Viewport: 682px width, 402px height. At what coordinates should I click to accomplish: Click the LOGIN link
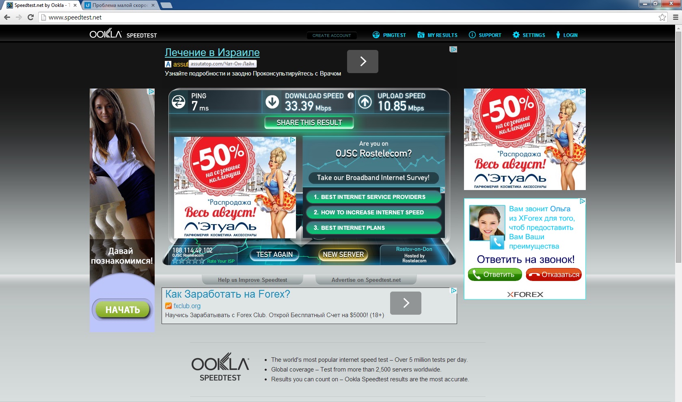pyautogui.click(x=570, y=35)
